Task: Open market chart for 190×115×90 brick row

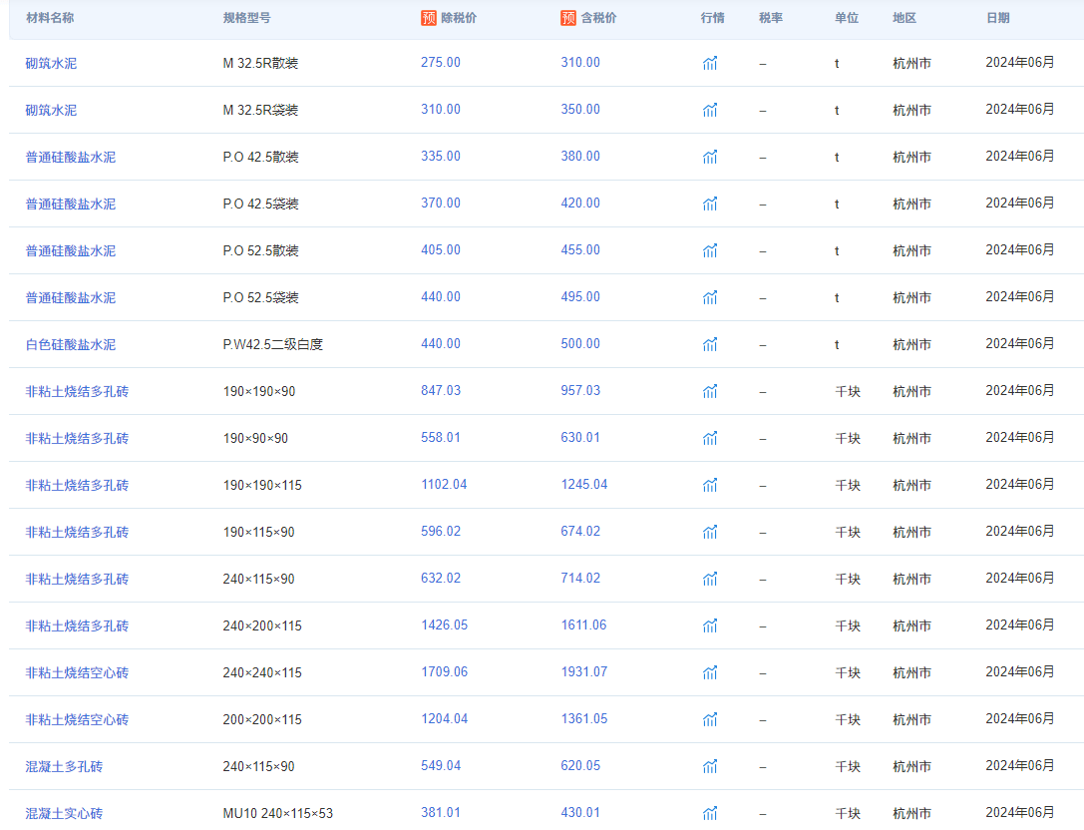Action: click(x=710, y=532)
